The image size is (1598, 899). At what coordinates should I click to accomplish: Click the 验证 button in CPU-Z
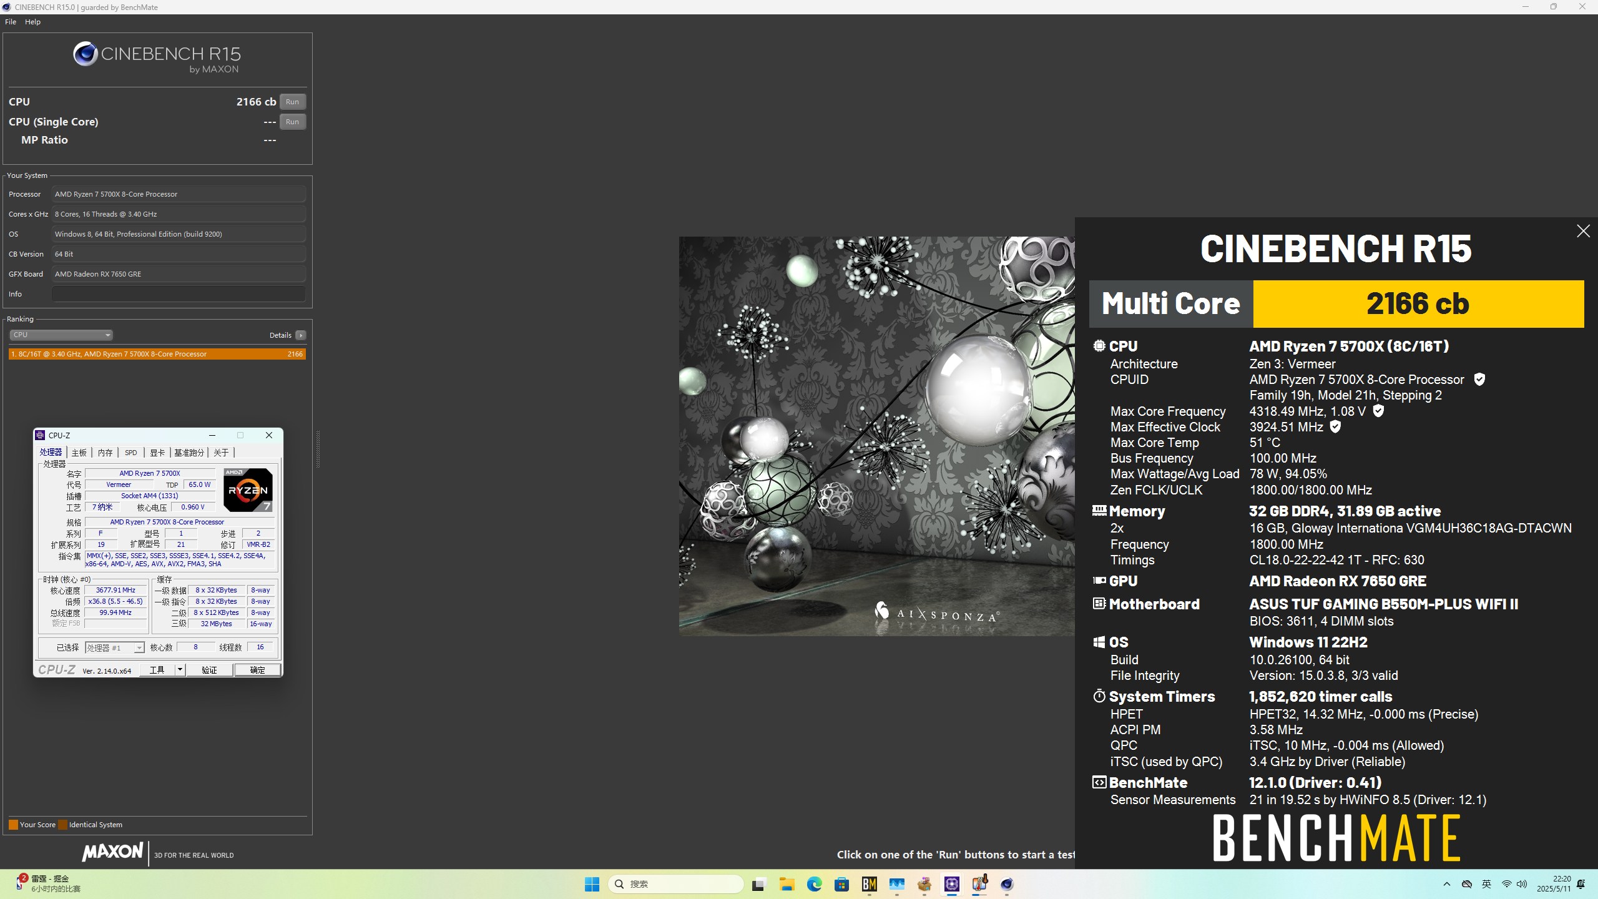pos(210,670)
